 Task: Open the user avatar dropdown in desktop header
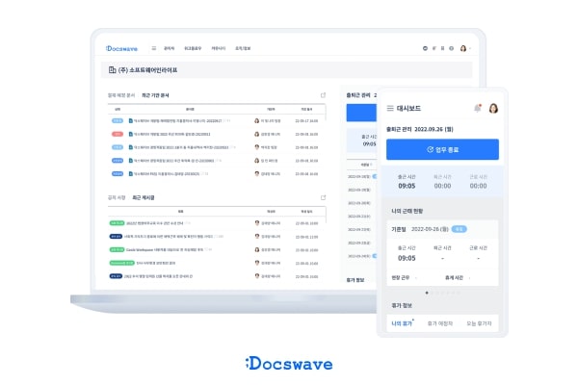coord(463,48)
